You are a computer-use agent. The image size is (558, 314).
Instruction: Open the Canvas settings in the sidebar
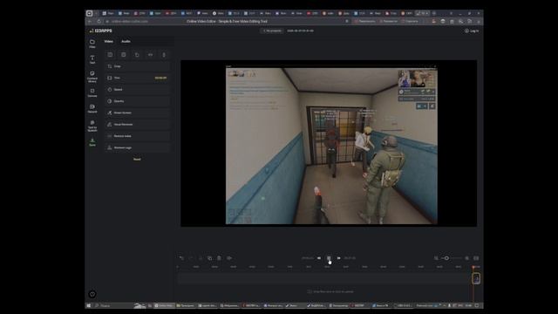coord(92,93)
